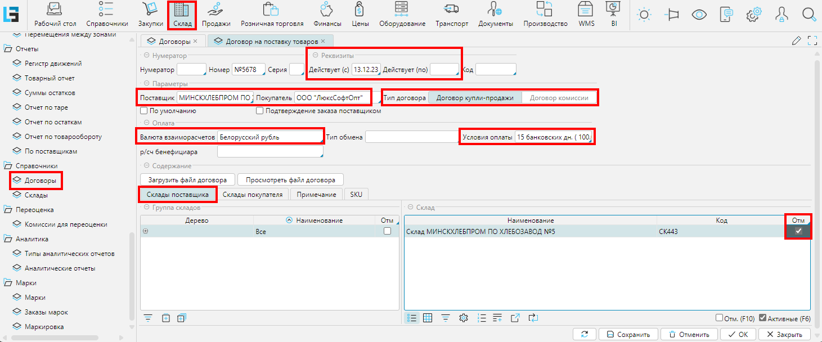Open the Транспорт truck module

coord(452,15)
